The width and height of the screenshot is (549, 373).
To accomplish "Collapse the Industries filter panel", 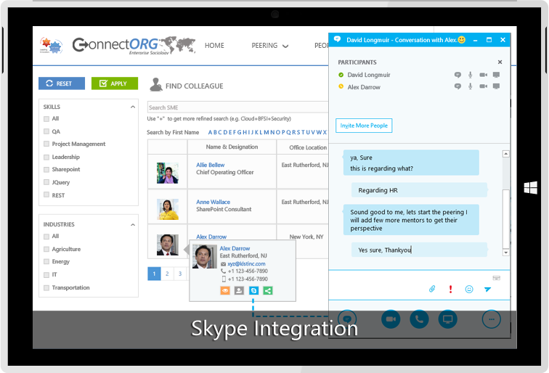I will (133, 225).
